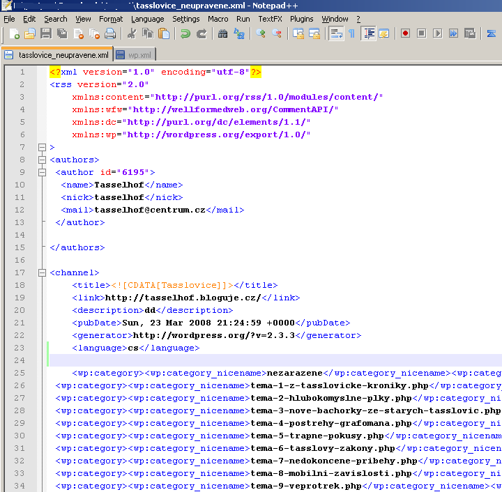This screenshot has height=492, width=502.
Task: Click the Play recorded macro button
Action: [437, 33]
